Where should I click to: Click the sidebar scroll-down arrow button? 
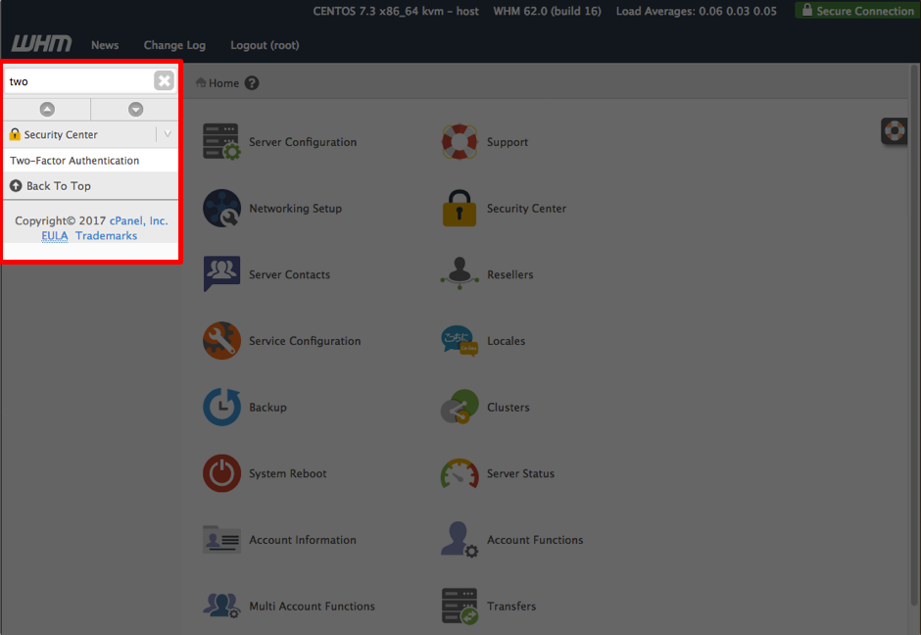(x=135, y=110)
